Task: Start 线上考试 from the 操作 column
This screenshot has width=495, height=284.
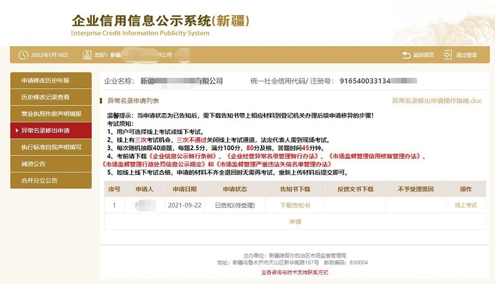Action: click(x=466, y=205)
